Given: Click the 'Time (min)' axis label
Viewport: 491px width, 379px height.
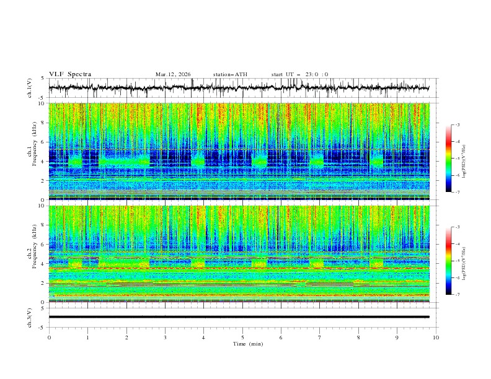Looking at the screenshot, I should pos(248,344).
